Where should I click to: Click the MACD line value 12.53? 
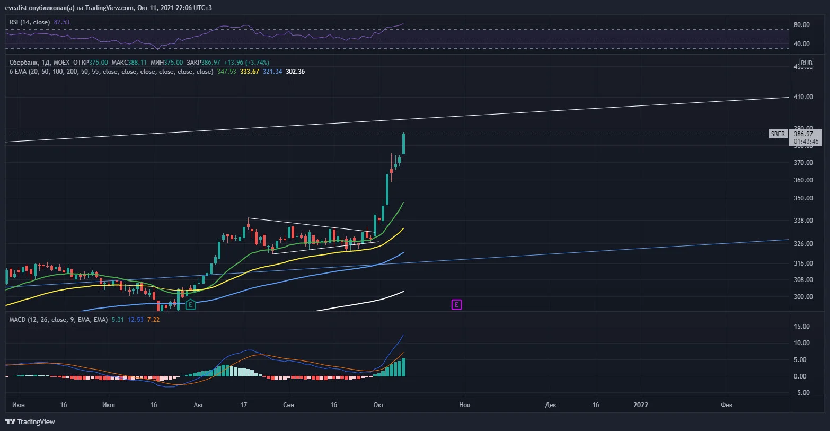click(136, 320)
